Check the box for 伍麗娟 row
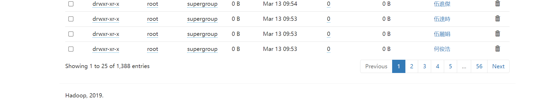 (x=71, y=34)
